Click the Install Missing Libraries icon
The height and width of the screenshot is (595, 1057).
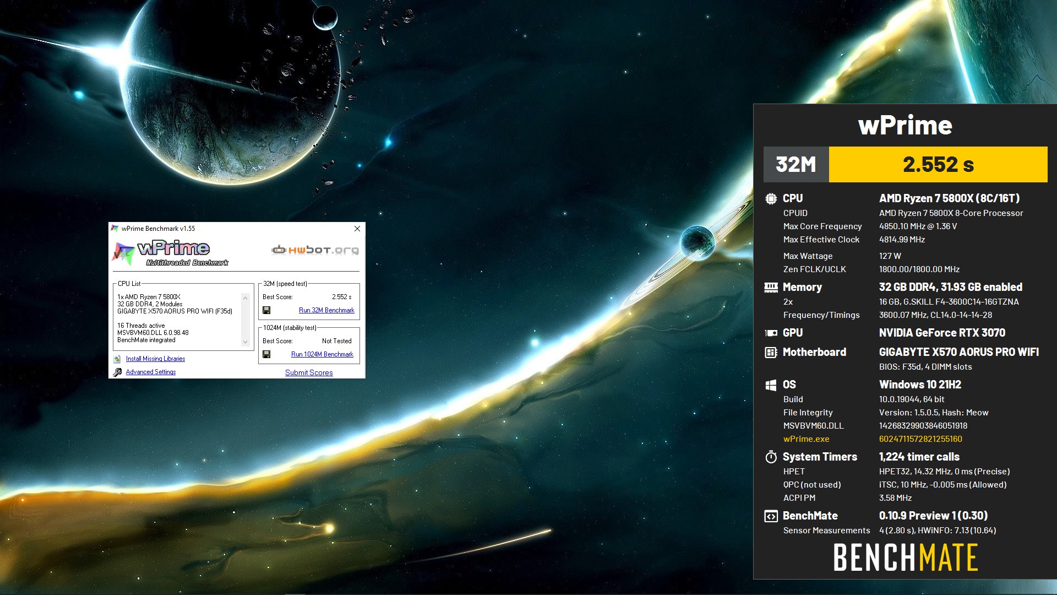[x=117, y=359]
